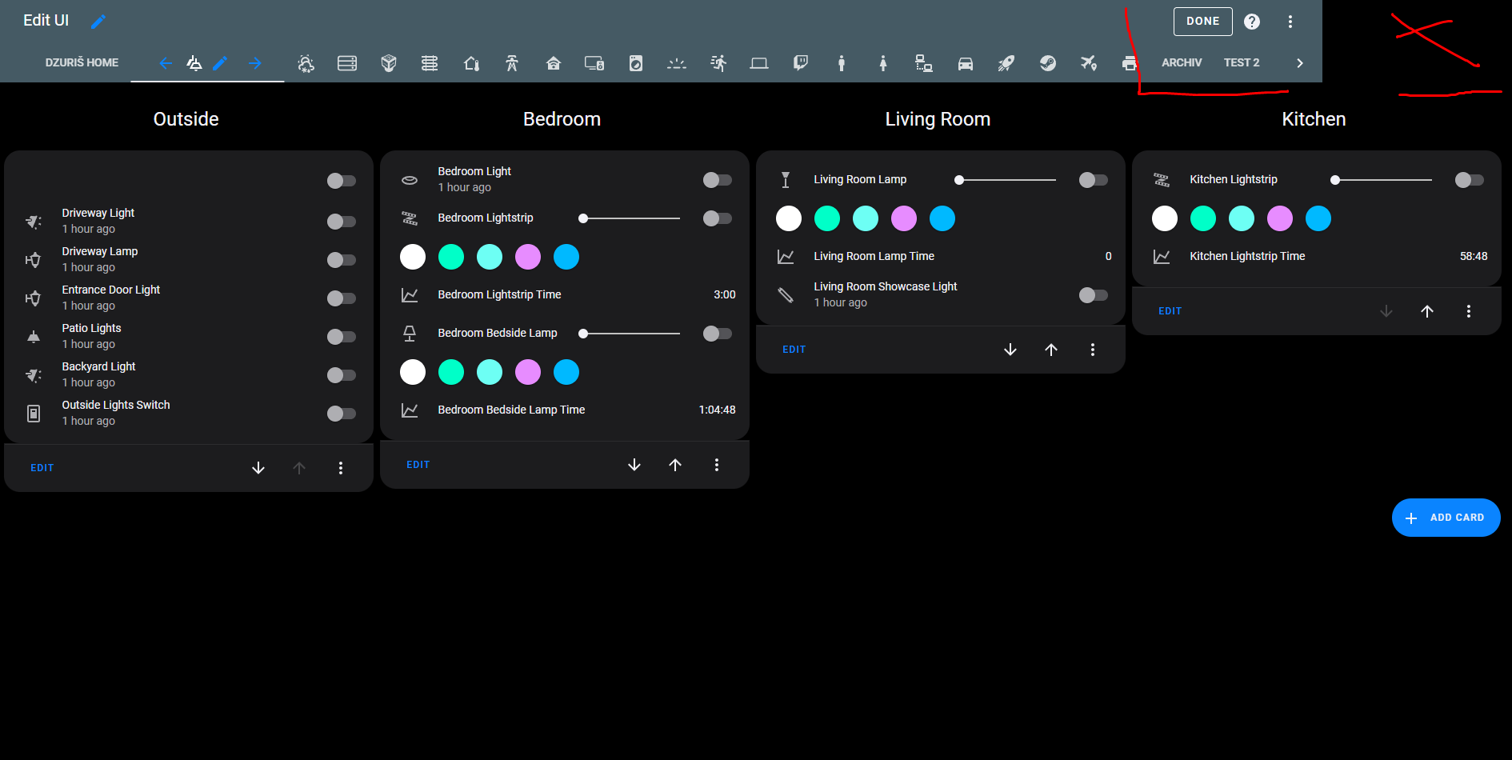Select the Steam view icon
Screen dimensions: 1512x760
point(1048,62)
